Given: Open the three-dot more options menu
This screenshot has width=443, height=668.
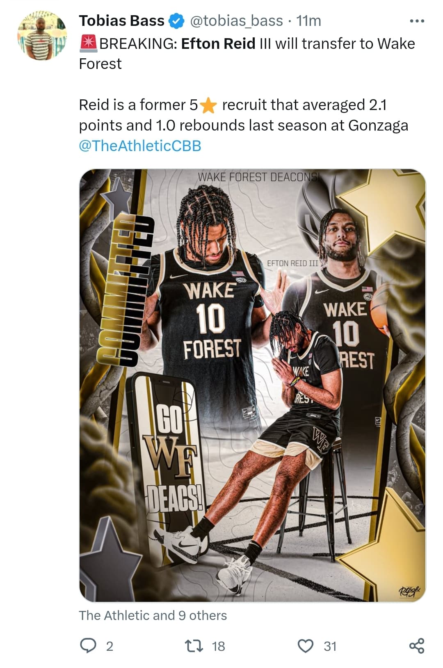Looking at the screenshot, I should click(417, 21).
